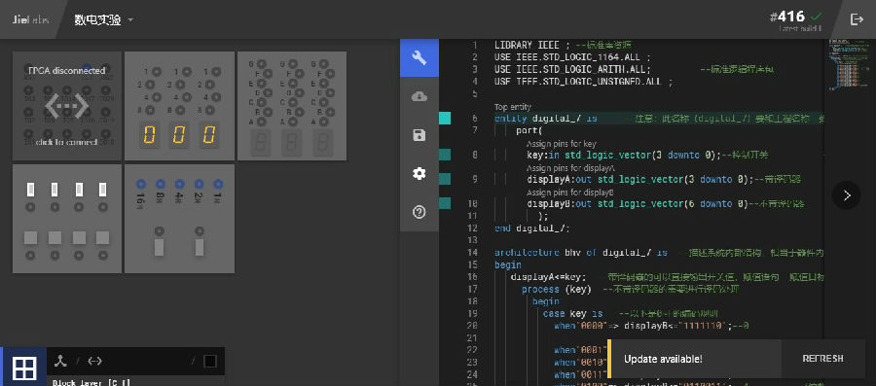Select the connection arrows icon in bottom toolbar
The width and height of the screenshot is (876, 386).
95,361
